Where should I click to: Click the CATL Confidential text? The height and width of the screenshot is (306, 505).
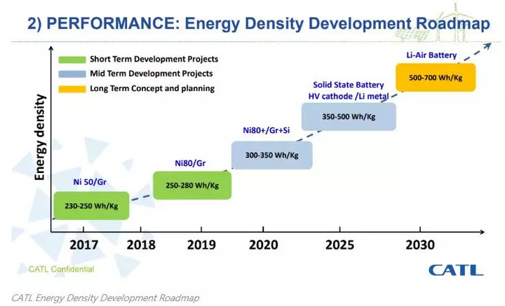coord(61,269)
